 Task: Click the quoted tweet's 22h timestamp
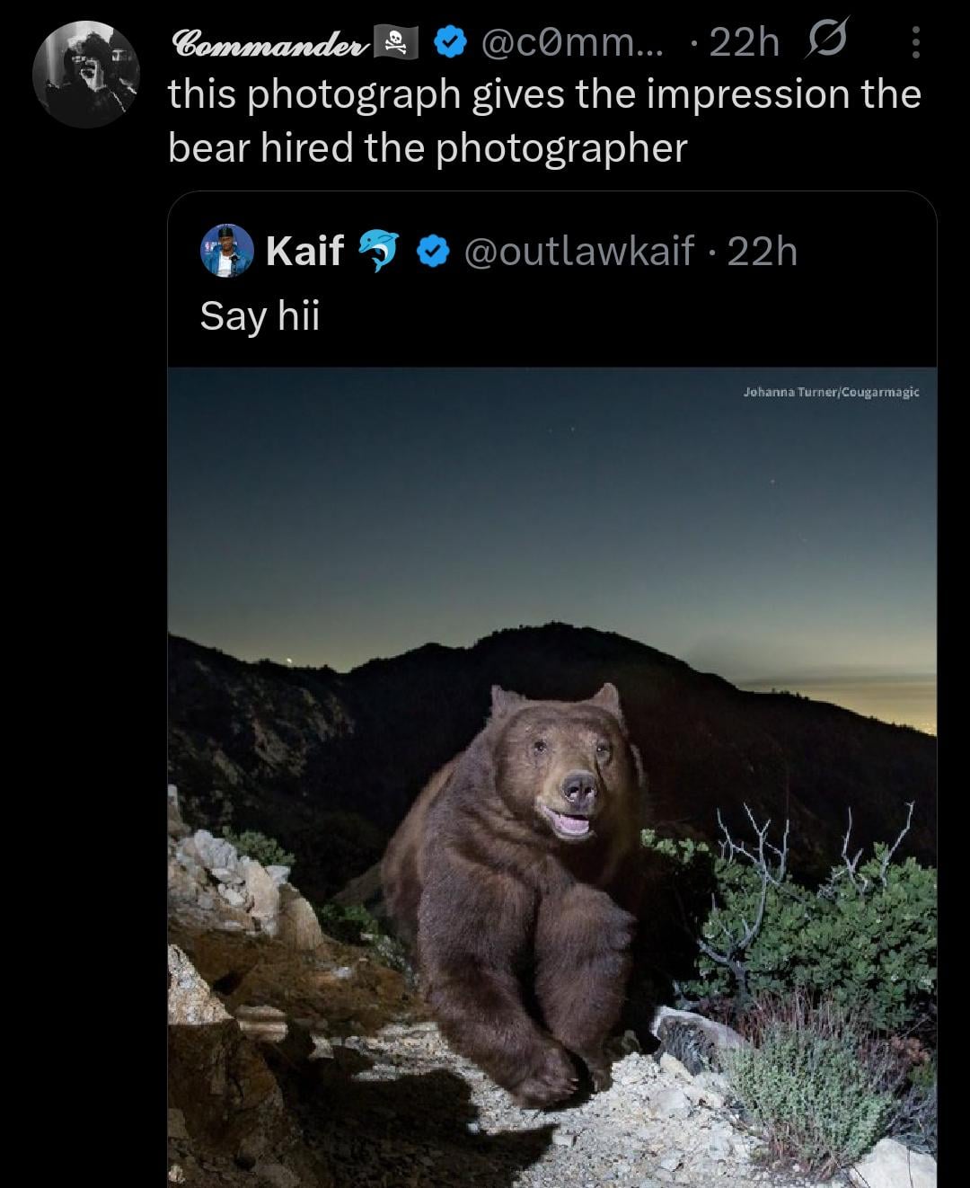[x=762, y=251]
